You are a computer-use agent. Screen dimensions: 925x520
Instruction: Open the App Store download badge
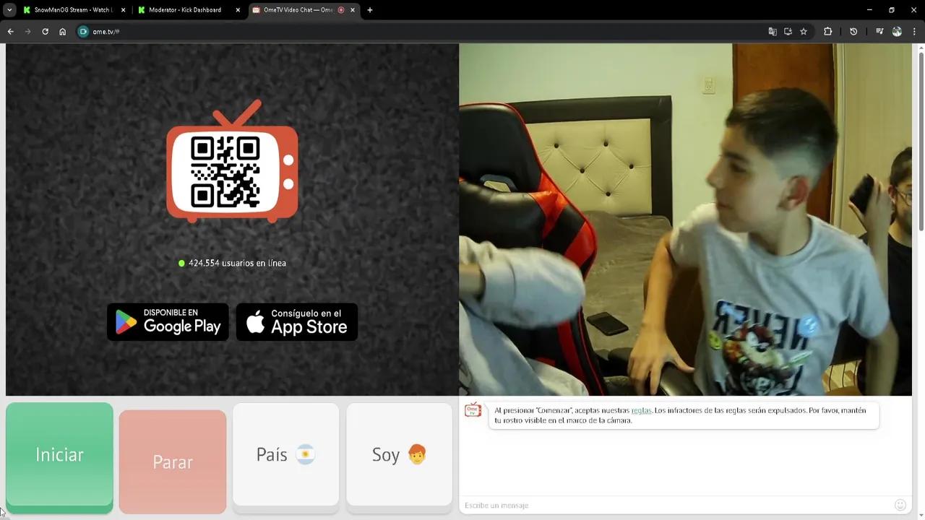click(297, 321)
